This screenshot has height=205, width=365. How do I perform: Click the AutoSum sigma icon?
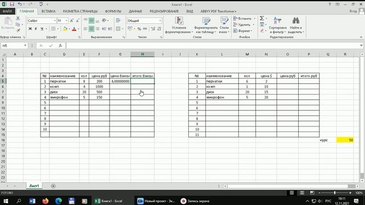point(262,18)
